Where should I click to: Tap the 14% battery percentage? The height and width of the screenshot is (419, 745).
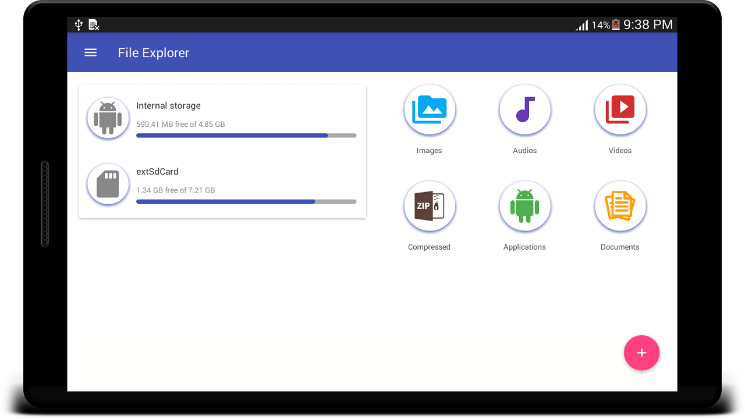coord(601,25)
